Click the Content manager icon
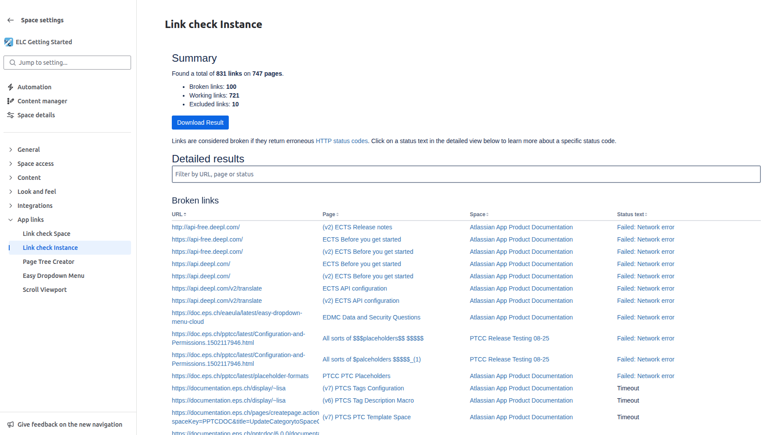 (x=11, y=101)
